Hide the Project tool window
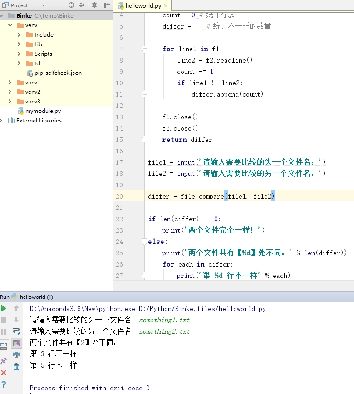The image size is (354, 394). click(x=107, y=5)
